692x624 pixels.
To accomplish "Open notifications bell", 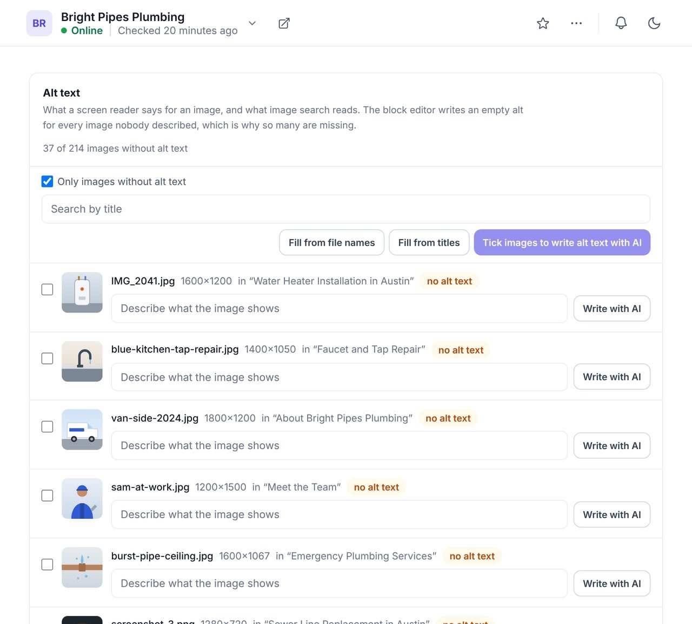I will (x=621, y=23).
